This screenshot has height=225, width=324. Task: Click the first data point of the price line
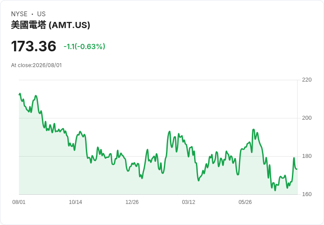pos(19,94)
